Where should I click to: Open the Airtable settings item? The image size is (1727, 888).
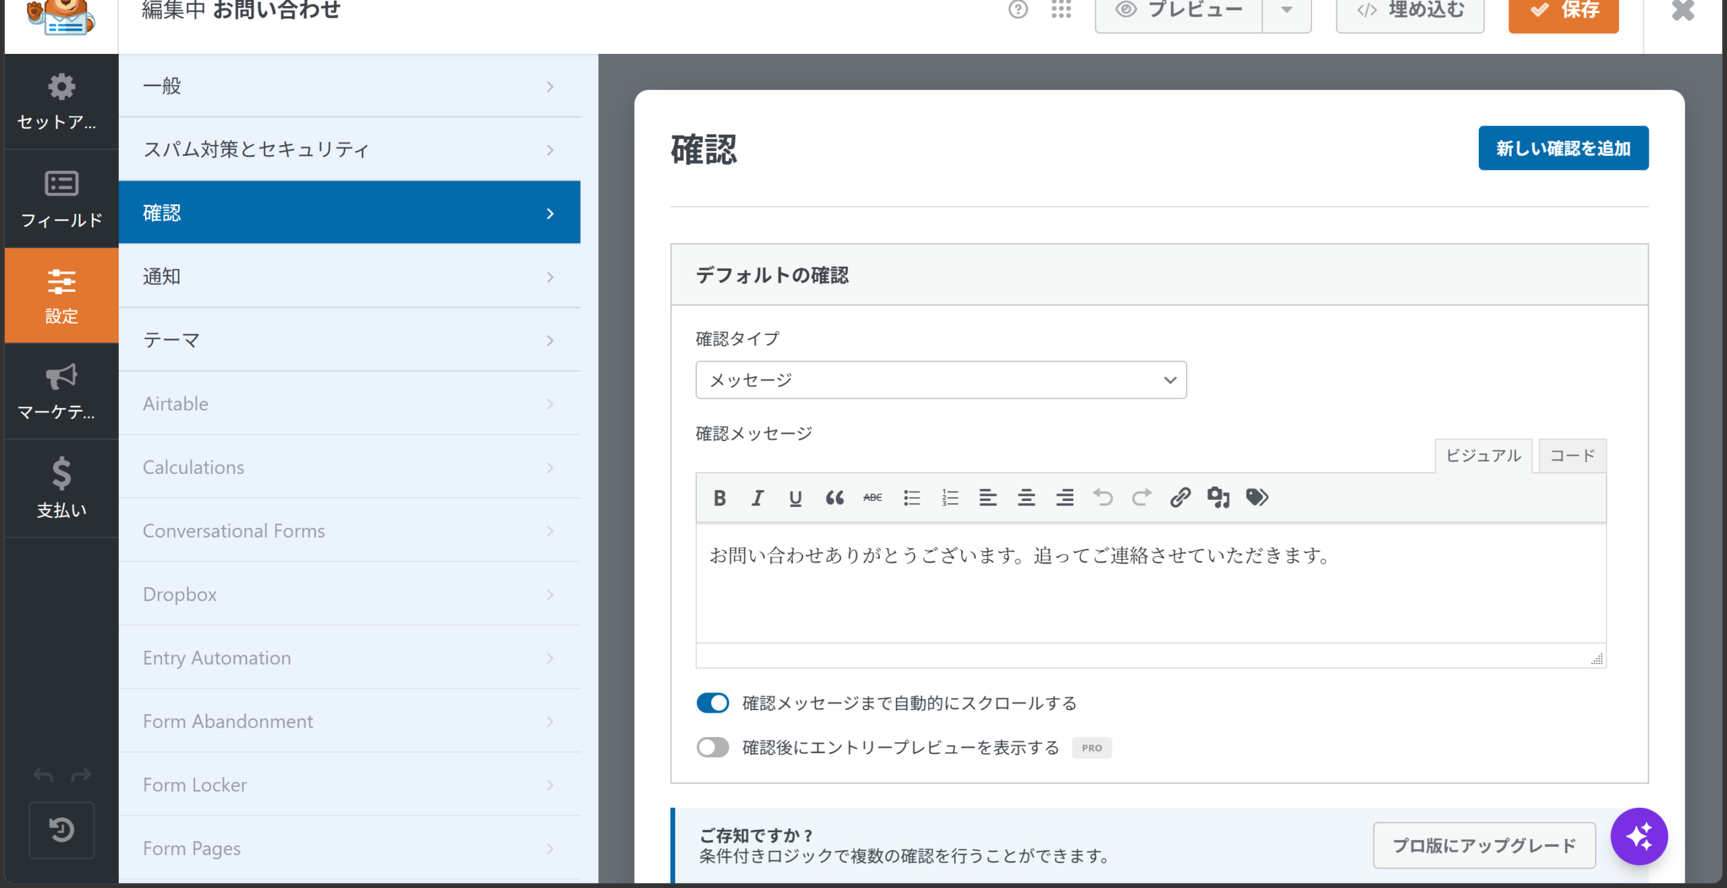tap(349, 403)
